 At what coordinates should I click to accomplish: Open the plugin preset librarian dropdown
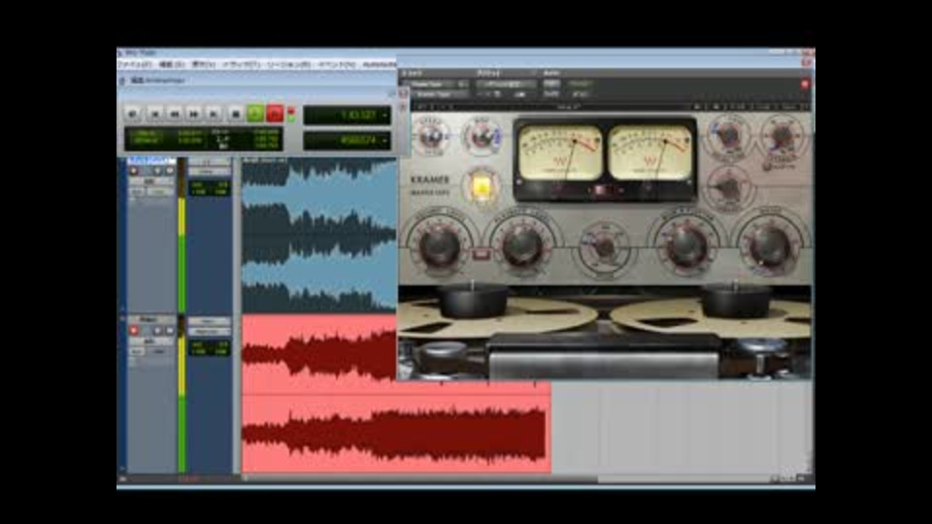(x=506, y=84)
